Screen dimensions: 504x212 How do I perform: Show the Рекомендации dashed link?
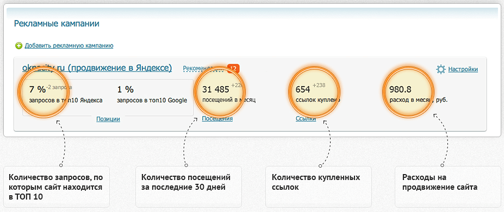(x=203, y=69)
